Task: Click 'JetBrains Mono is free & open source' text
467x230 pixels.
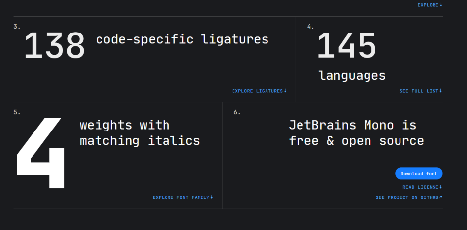Action: pos(356,133)
